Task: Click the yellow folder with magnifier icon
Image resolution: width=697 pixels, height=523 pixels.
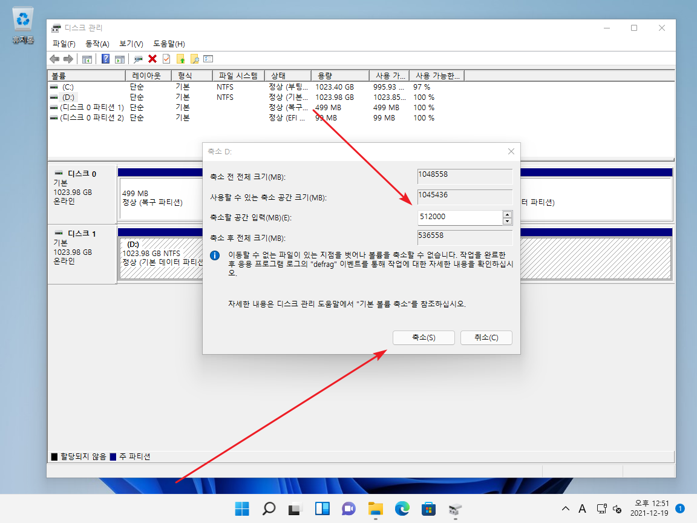Action: click(195, 59)
